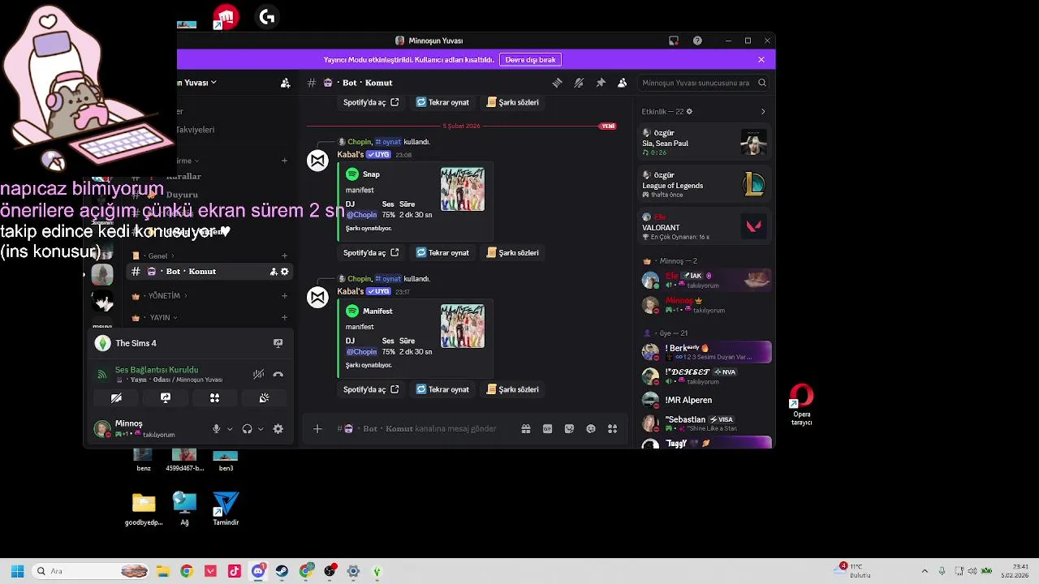This screenshot has height=584, width=1039.
Task: Share your screen button in voice panel
Action: coord(166,398)
